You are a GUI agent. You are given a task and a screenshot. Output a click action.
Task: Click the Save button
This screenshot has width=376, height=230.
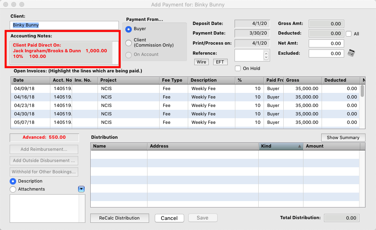click(x=203, y=218)
